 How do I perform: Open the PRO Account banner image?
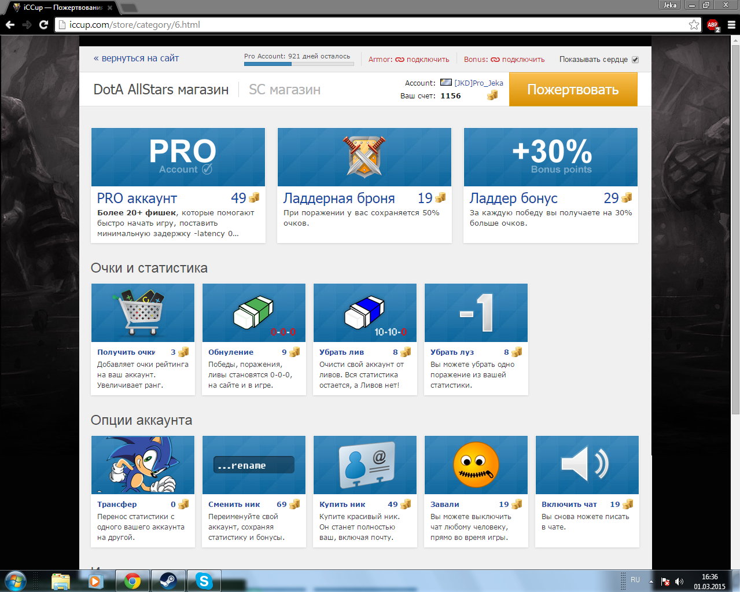[178, 157]
